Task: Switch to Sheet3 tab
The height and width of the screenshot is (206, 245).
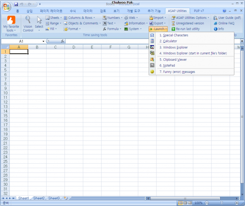Action: click(54, 198)
